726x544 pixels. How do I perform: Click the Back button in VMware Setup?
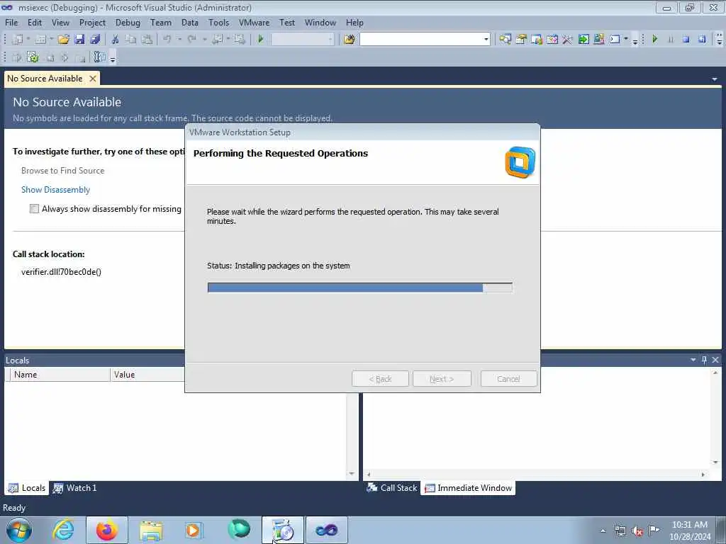point(380,379)
